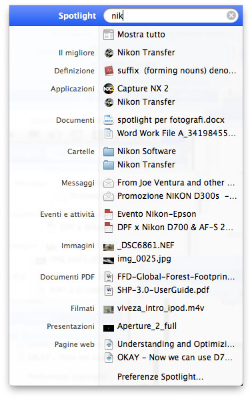Open OKAY - Now we can use D7 page text

click(175, 358)
